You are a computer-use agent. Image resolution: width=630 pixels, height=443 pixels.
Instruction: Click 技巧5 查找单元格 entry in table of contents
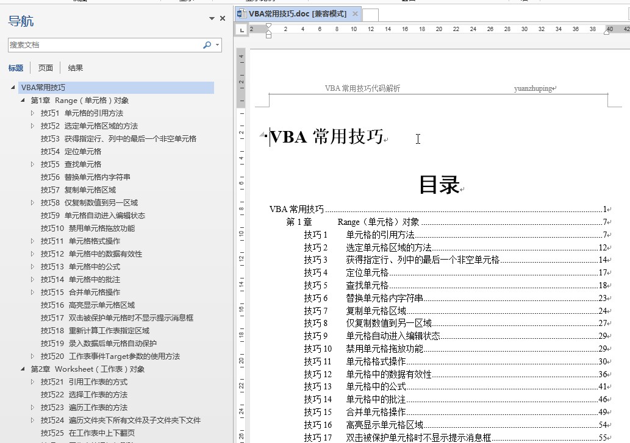[367, 285]
